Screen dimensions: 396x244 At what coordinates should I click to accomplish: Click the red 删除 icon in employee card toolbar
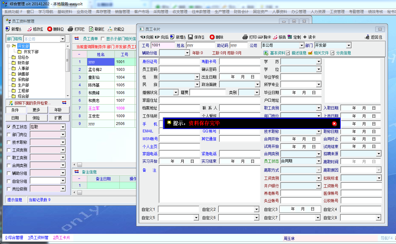click(x=212, y=37)
